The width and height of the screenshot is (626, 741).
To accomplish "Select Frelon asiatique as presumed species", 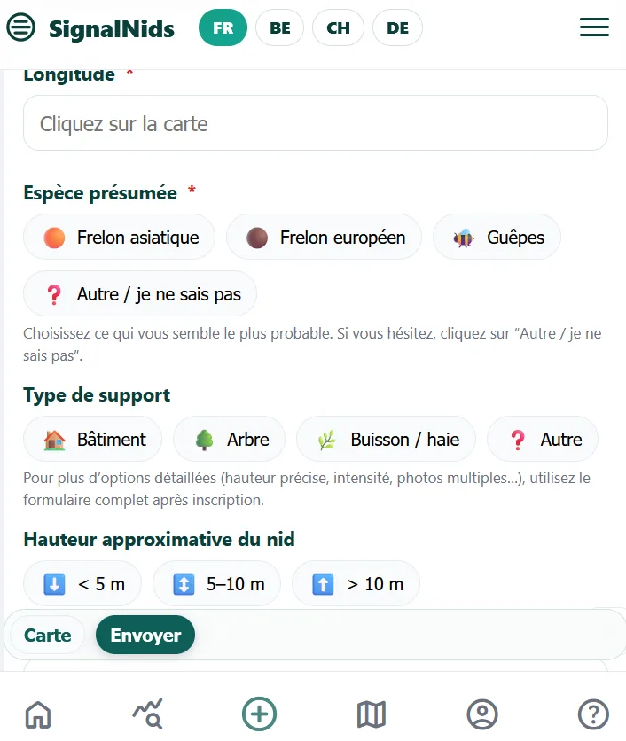I will click(x=119, y=237).
